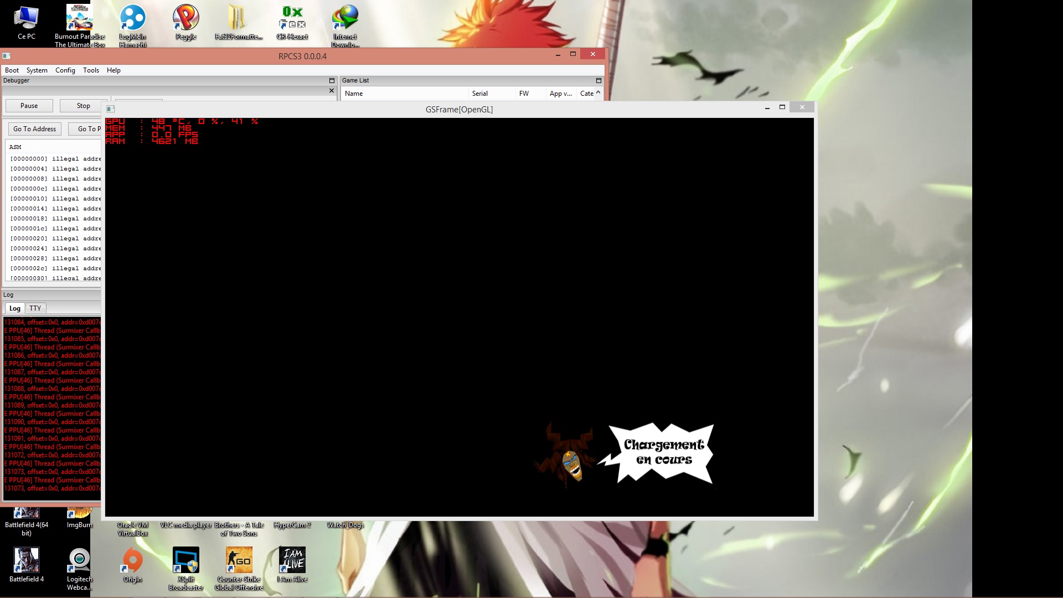Image resolution: width=1063 pixels, height=598 pixels.
Task: Sort the game list by the Serial column
Action: tap(480, 94)
